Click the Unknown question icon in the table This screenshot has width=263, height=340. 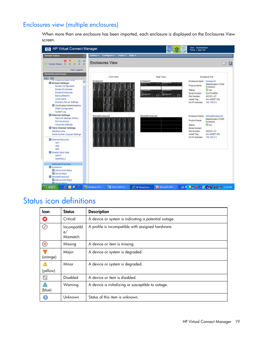coord(45,297)
